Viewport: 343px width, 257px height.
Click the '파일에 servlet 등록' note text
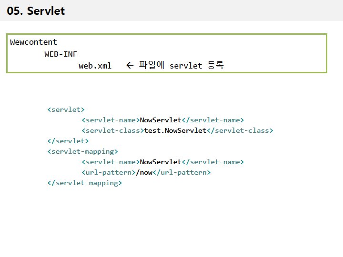click(x=182, y=65)
